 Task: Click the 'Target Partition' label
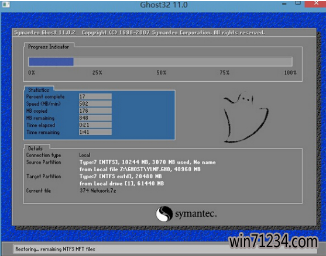pyautogui.click(x=44, y=177)
